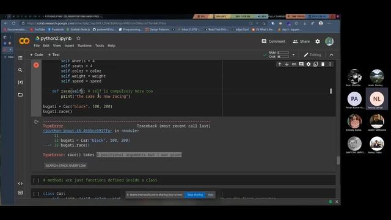Open the cell editor settings gear icon
This screenshot has height=220, width=391.
[x=309, y=64]
